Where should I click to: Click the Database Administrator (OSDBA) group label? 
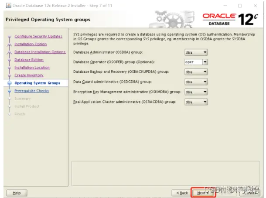tap(108, 52)
